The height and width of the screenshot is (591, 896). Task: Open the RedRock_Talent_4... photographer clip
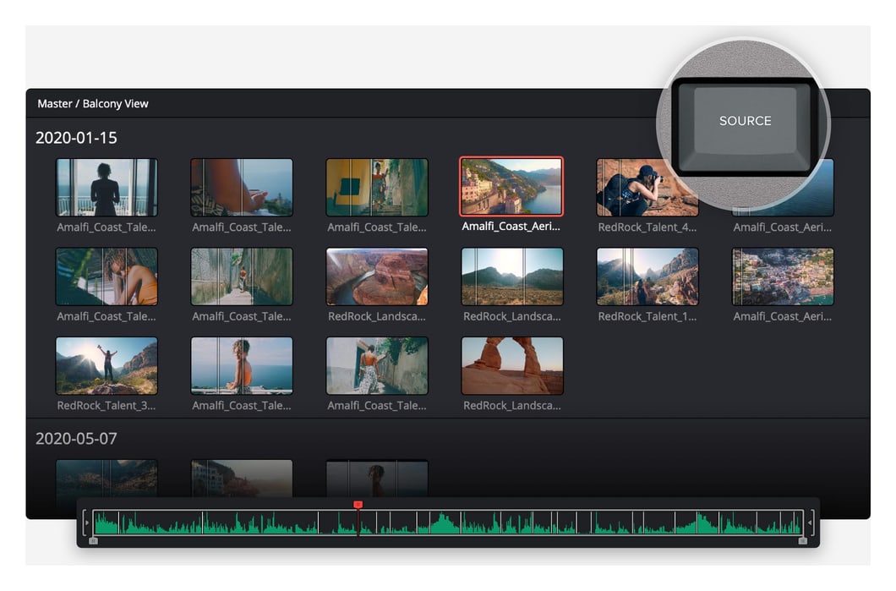pos(647,187)
